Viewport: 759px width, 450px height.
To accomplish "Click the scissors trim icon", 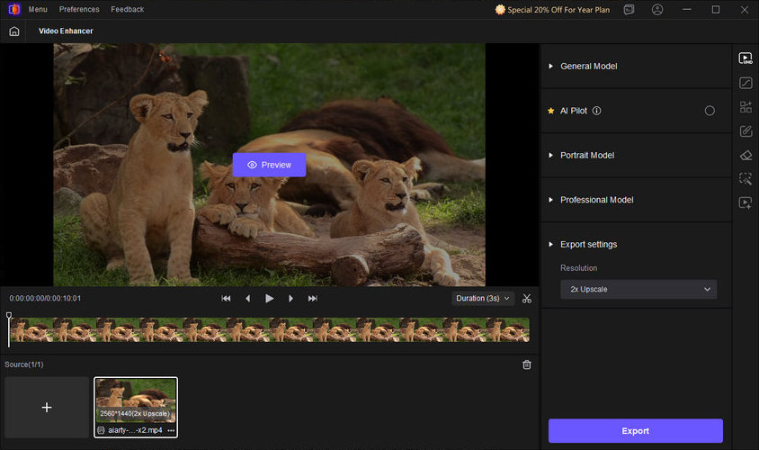I will [x=527, y=299].
